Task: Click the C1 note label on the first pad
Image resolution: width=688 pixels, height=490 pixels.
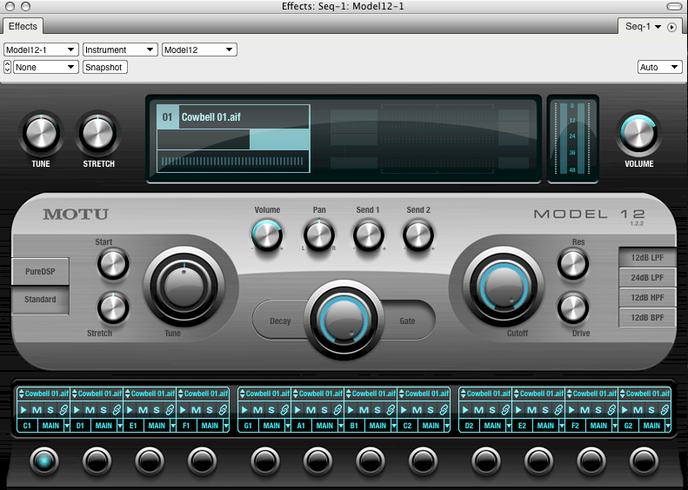Action: (x=27, y=425)
